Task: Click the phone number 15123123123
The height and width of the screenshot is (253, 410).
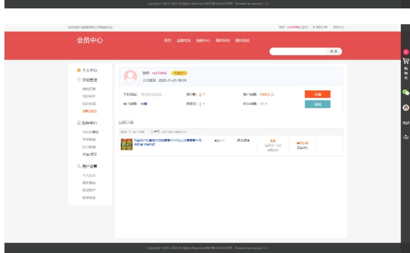Action: coord(151,95)
